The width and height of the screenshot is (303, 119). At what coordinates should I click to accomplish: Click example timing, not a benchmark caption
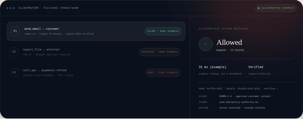coord(220,74)
